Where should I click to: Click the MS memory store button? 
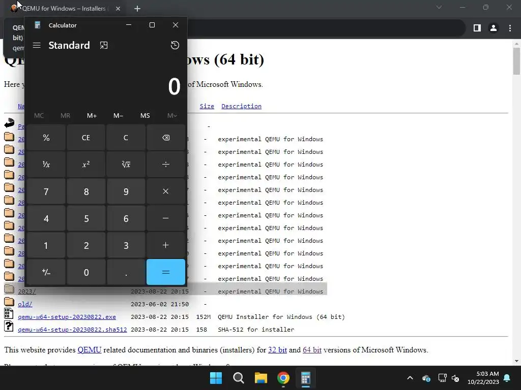pos(145,115)
